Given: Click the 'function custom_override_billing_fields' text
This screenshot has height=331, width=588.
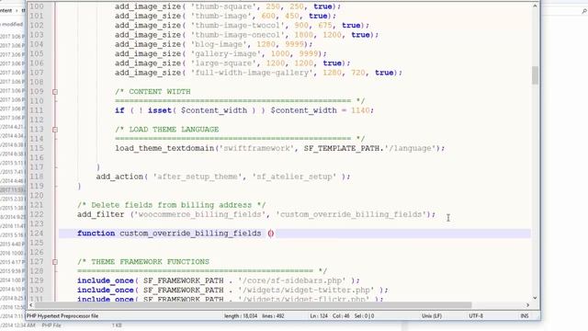Looking at the screenshot, I should click(x=169, y=234).
